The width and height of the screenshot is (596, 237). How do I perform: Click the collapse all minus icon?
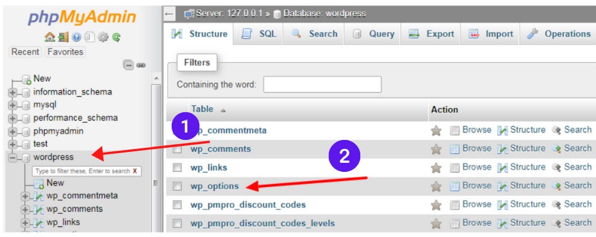click(x=128, y=65)
